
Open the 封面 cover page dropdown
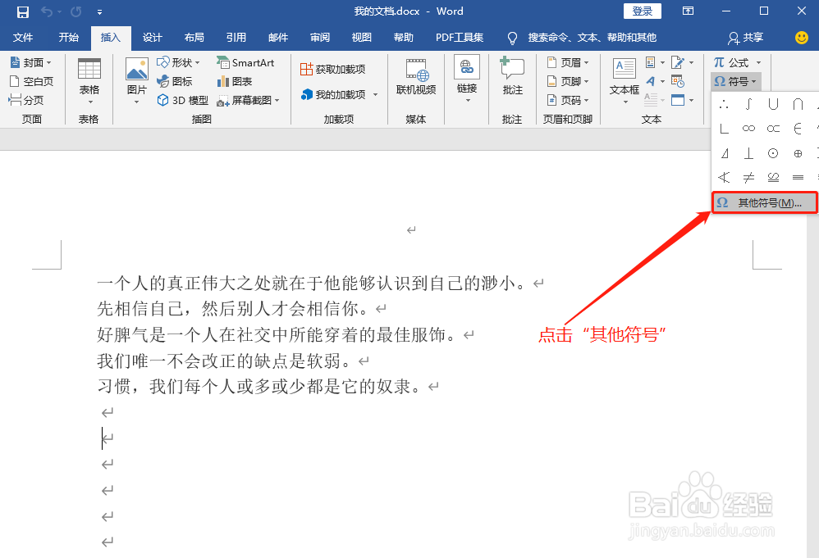click(x=31, y=62)
